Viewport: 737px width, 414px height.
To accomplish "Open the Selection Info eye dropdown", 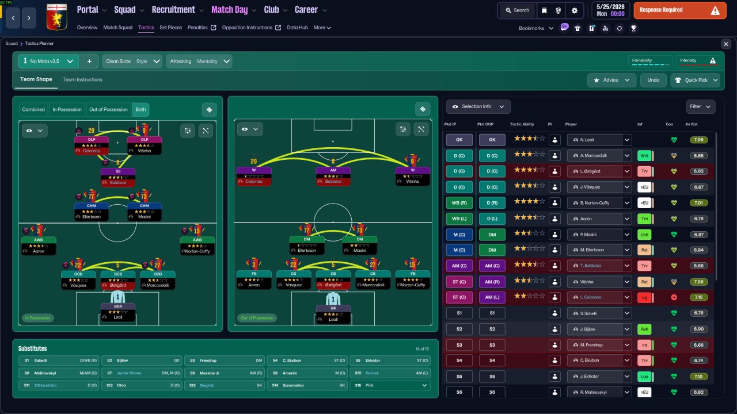I will pyautogui.click(x=478, y=106).
